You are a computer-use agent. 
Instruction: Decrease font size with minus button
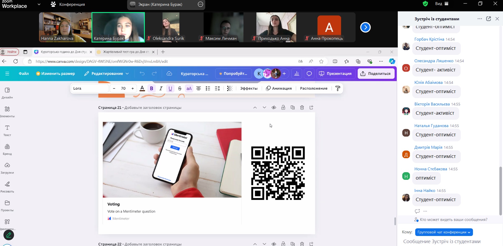(x=114, y=88)
